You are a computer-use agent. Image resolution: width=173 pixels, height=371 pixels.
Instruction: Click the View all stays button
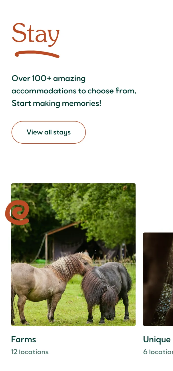(48, 132)
